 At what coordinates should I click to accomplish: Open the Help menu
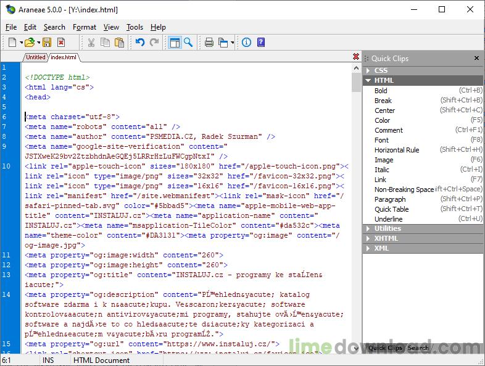coord(158,27)
